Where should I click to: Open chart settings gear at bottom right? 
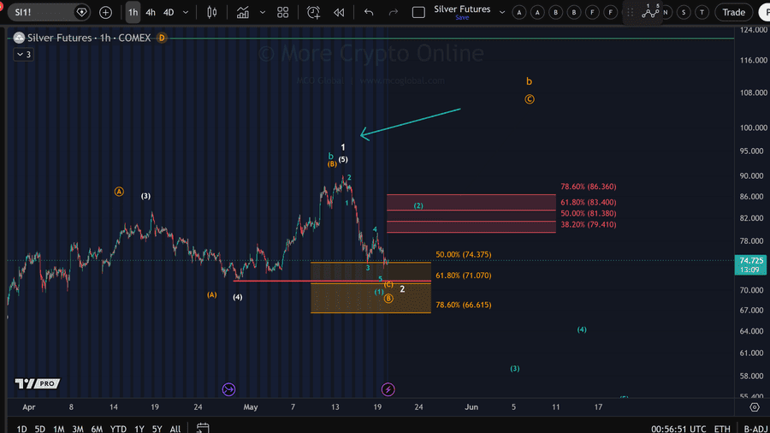(x=755, y=407)
